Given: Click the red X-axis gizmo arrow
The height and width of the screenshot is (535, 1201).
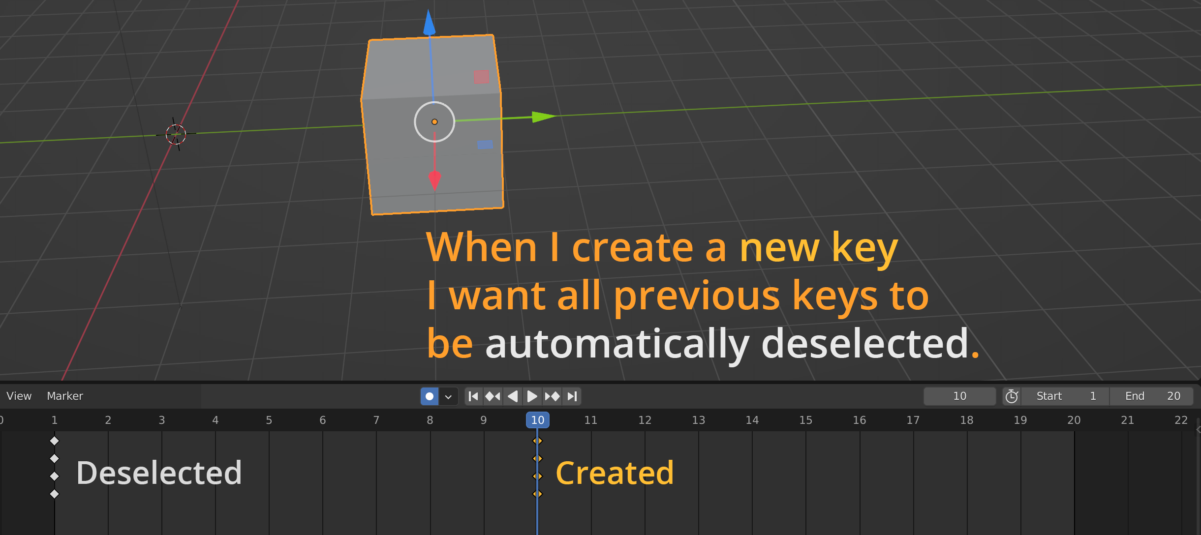Looking at the screenshot, I should tap(434, 180).
